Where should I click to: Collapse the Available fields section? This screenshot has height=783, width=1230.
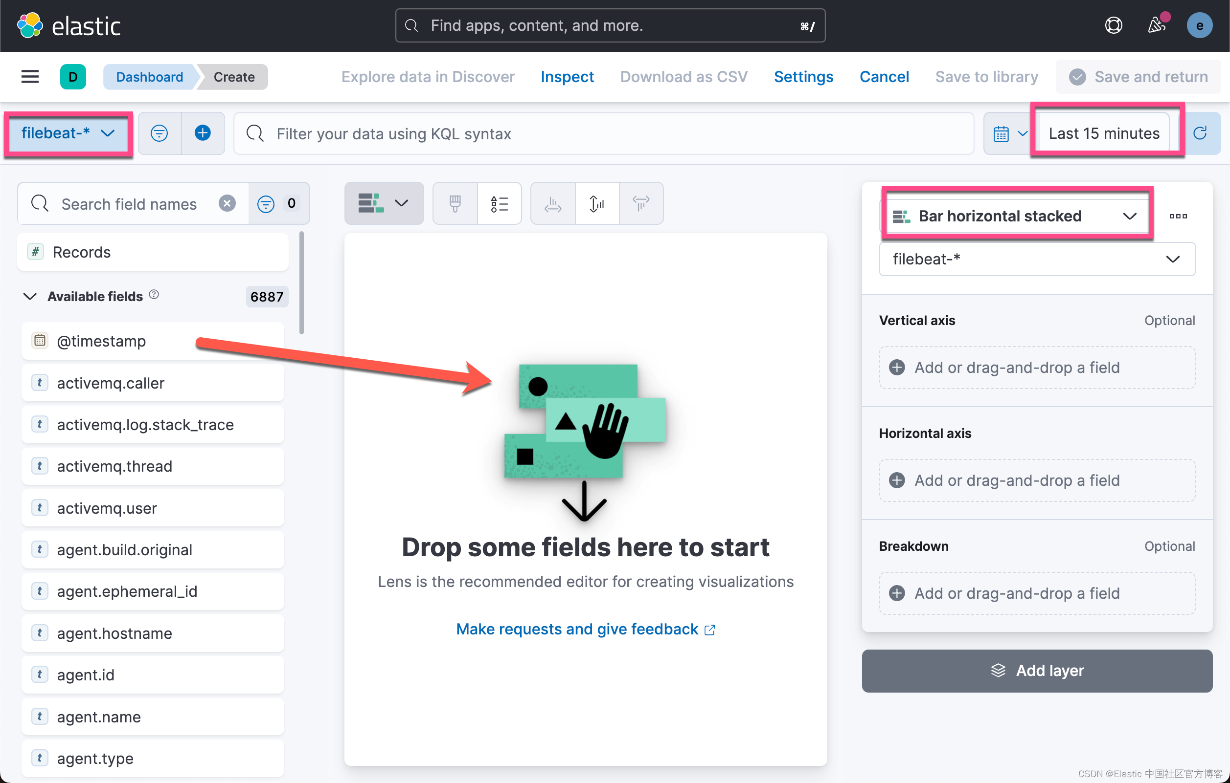click(x=30, y=297)
